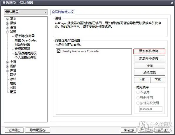The image size is (175, 135).
Task: Click the 添加外部滤镜 button
Action: click(x=149, y=58)
